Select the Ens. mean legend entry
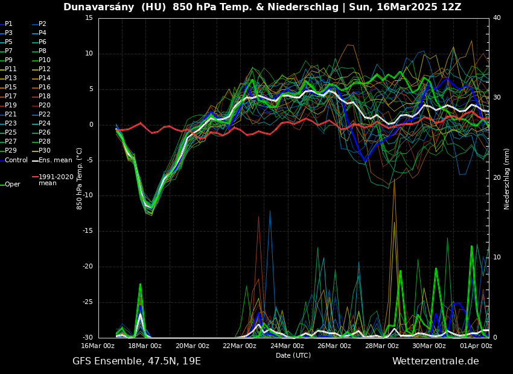Screen dimensions: 513x374 [55, 160]
